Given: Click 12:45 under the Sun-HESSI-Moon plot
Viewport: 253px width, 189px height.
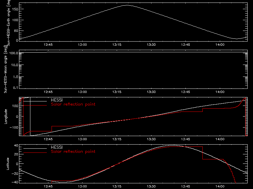Looking at the screenshot, I should point(48,92).
